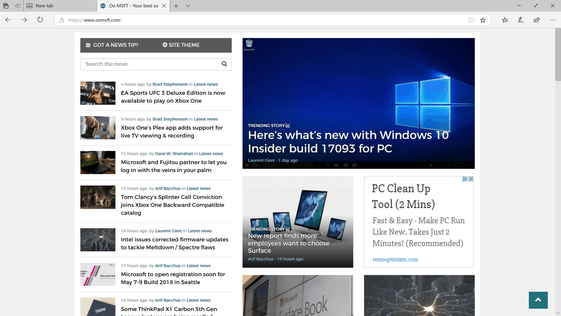Open Intel firmware article thumbnail

coord(98,240)
